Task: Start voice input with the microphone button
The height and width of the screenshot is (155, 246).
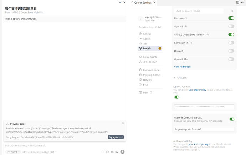Action: click(x=122, y=152)
